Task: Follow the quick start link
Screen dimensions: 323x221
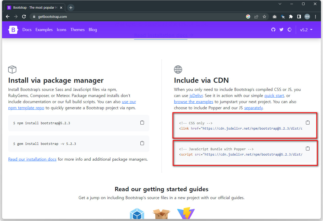Action: tap(274, 95)
